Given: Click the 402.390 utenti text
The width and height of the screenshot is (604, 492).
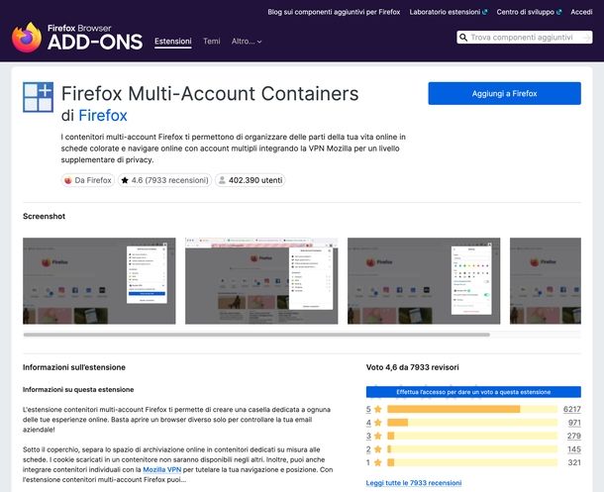Looking at the screenshot, I should 255,180.
